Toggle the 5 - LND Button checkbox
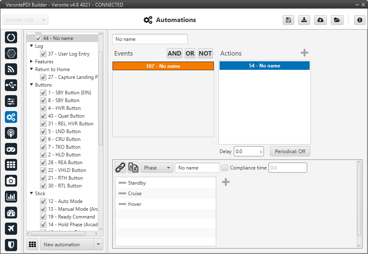368x254 pixels. (43, 131)
